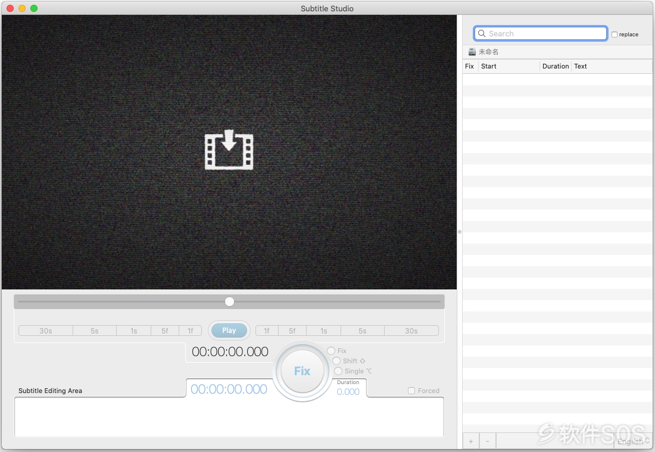Step forward 5f frames

tap(292, 331)
